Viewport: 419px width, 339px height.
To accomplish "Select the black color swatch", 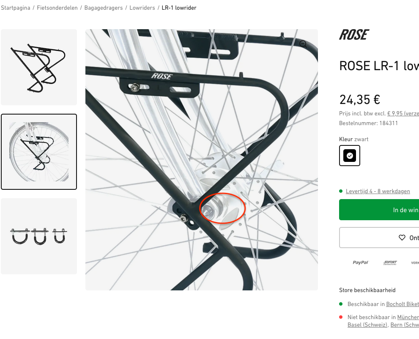I will tap(350, 156).
